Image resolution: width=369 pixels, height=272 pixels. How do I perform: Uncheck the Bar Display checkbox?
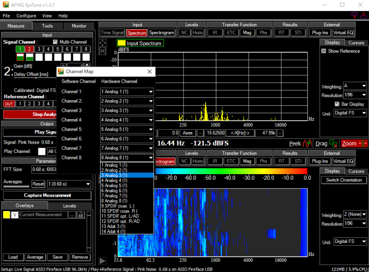(337, 104)
